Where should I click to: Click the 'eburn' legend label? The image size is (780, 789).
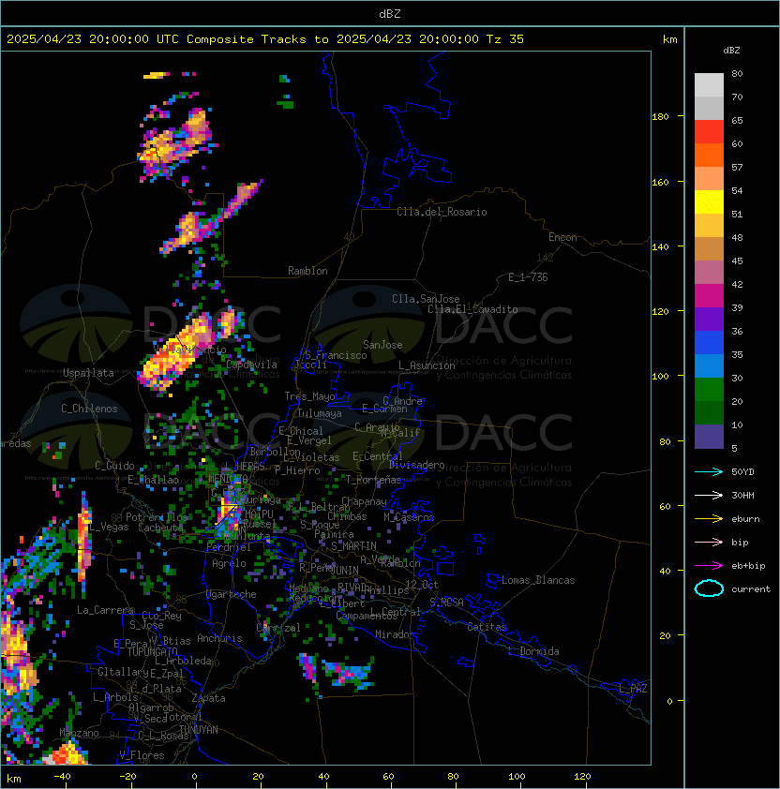(x=745, y=519)
